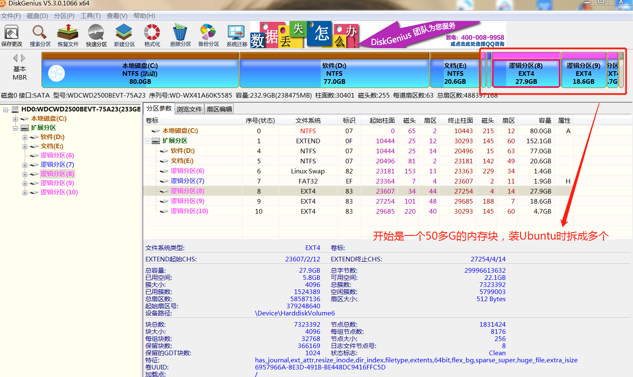This screenshot has height=377, width=633.
Task: Expand 逻辑分区(9) node in the left tree
Action: [x=25, y=183]
